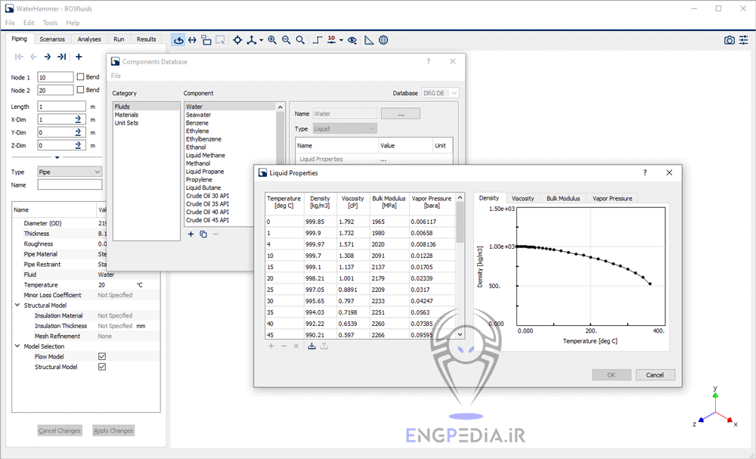Click the zoom in magnifier icon

[x=272, y=40]
